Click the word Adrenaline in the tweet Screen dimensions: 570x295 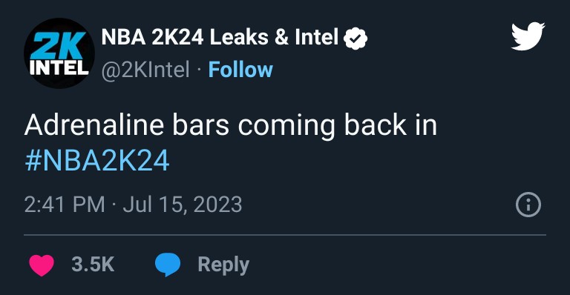pyautogui.click(x=94, y=125)
